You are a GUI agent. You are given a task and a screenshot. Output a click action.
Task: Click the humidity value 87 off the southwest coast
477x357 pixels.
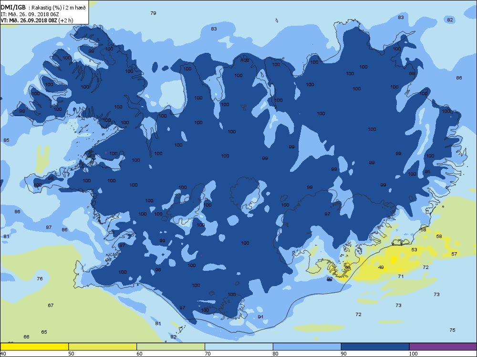click(x=49, y=228)
